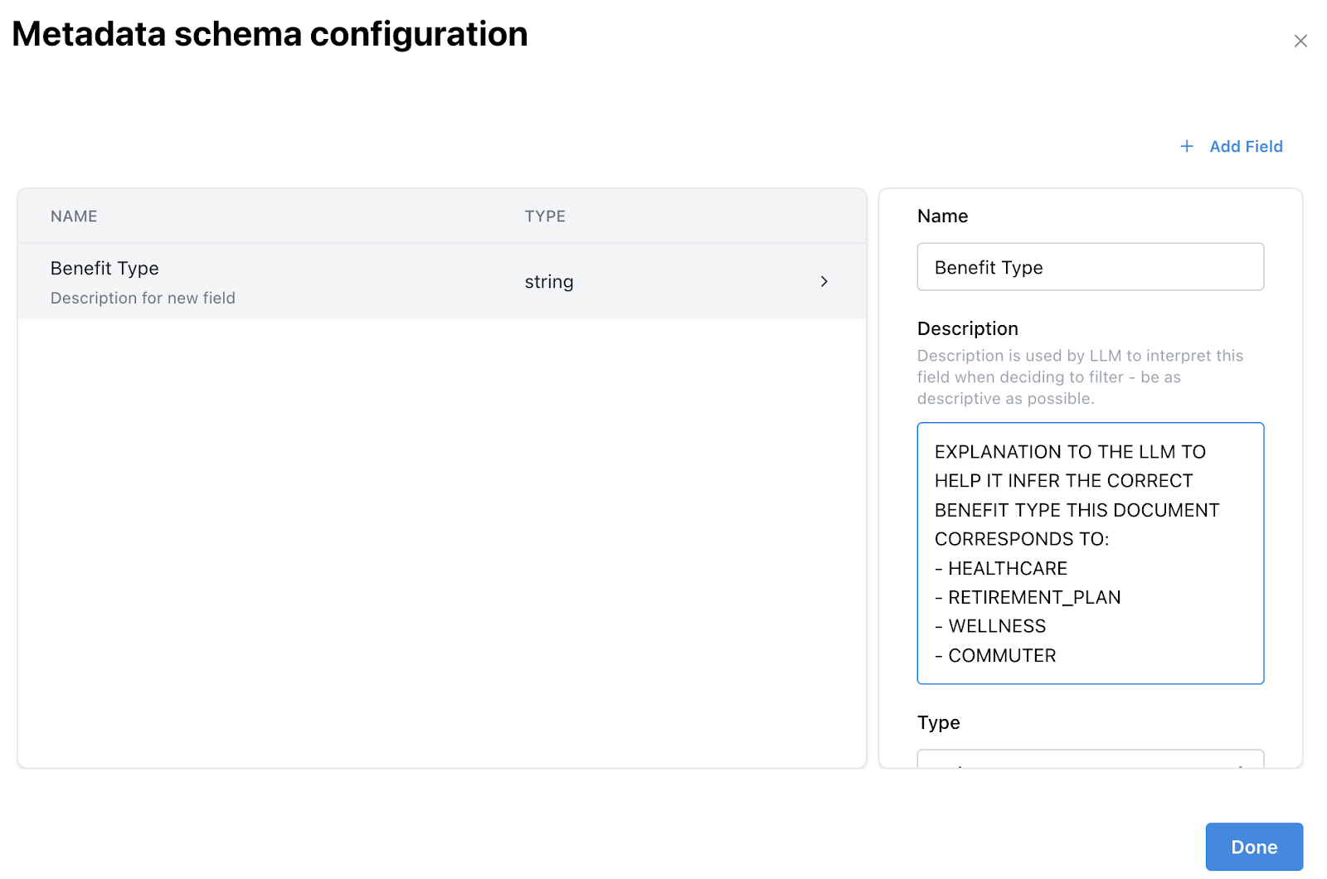Image resolution: width=1327 pixels, height=879 pixels.
Task: Place cursor on the HEALTHCARE line
Action: 1008,569
